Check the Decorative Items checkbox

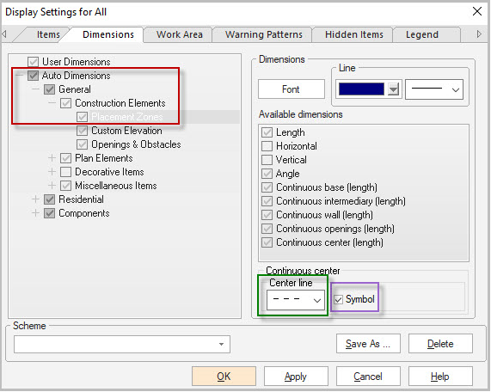[65, 172]
